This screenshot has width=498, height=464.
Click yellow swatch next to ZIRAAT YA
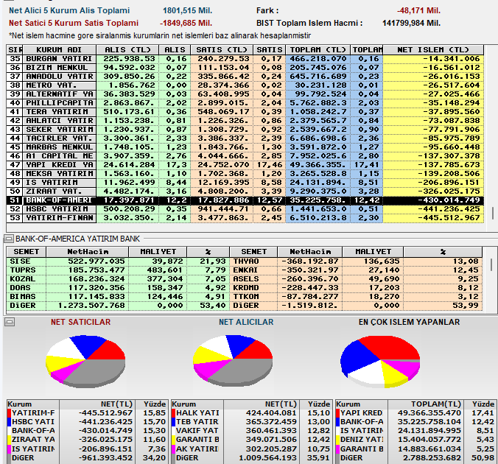[x=10, y=440]
